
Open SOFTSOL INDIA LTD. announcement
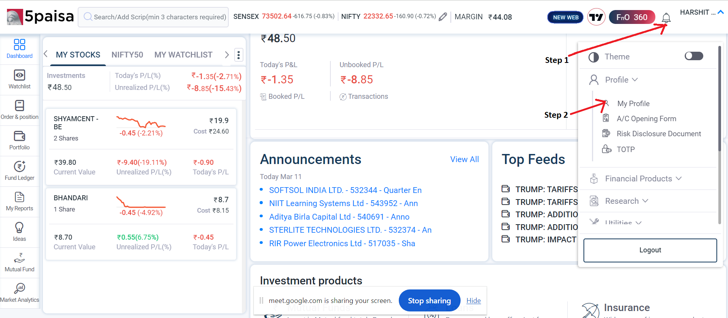point(345,190)
